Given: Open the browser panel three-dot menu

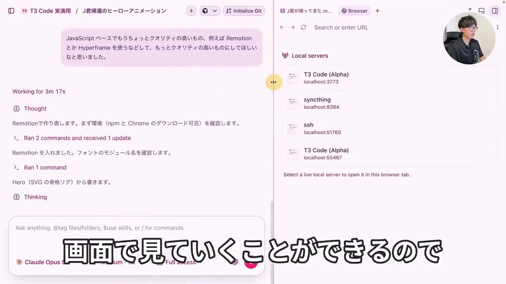Looking at the screenshot, I should click(x=498, y=27).
